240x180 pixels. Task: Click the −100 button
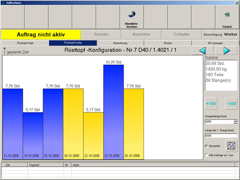[x=231, y=104]
